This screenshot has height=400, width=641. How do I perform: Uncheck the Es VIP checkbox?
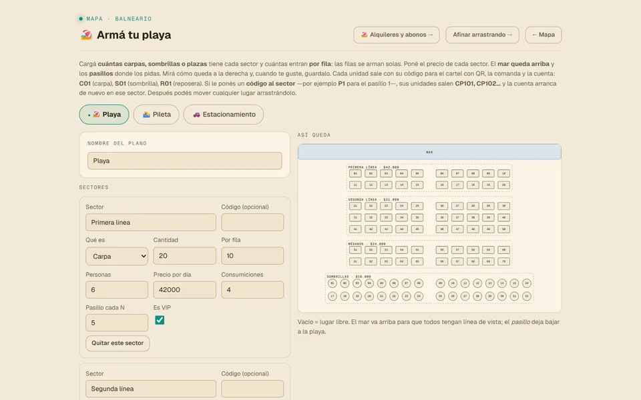pyautogui.click(x=160, y=320)
